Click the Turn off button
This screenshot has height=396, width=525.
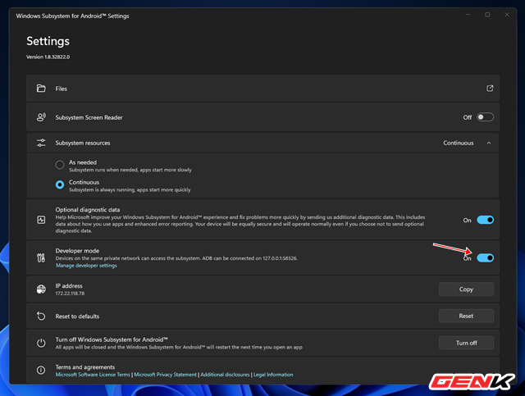tap(466, 343)
